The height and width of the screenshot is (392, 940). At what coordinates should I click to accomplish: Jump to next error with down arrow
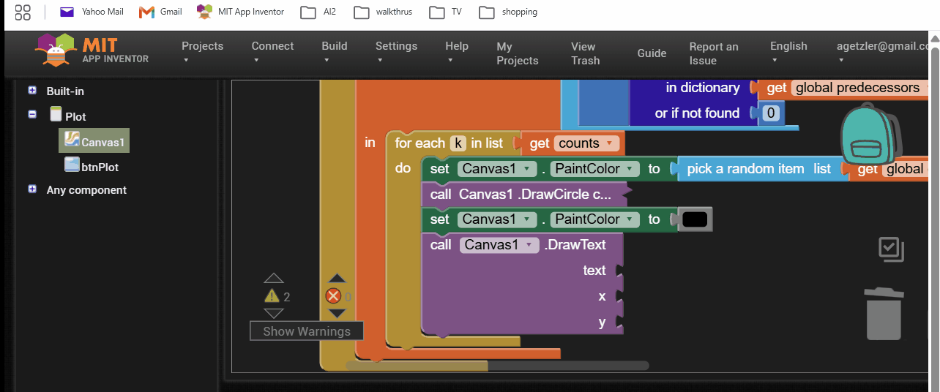pyautogui.click(x=337, y=314)
